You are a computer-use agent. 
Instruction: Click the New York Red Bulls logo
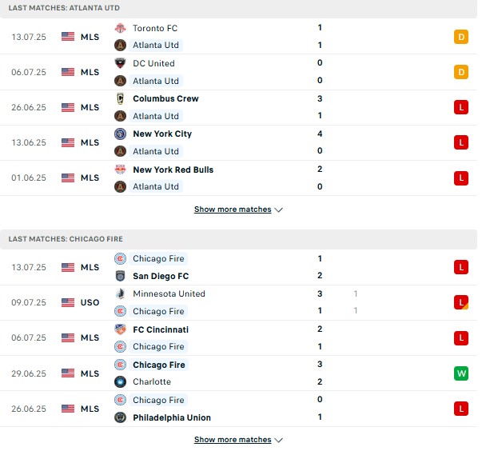[x=120, y=170]
